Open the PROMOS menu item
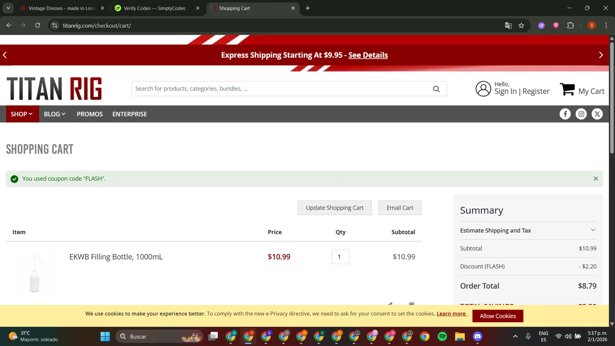This screenshot has width=615, height=346. pos(90,114)
